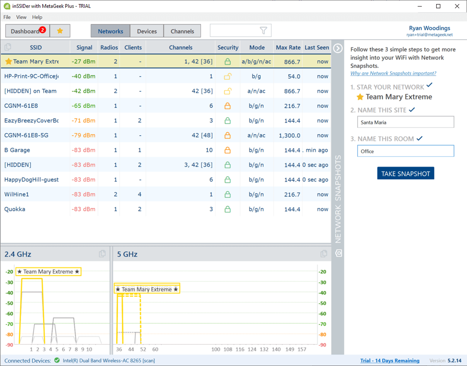Open the Dashboard with notification badge
Viewport: 467px width, 366px height.
pyautogui.click(x=27, y=31)
